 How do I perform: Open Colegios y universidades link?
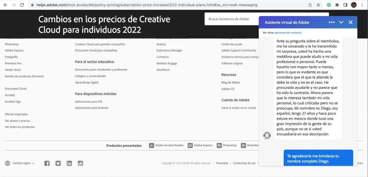coord(91,76)
